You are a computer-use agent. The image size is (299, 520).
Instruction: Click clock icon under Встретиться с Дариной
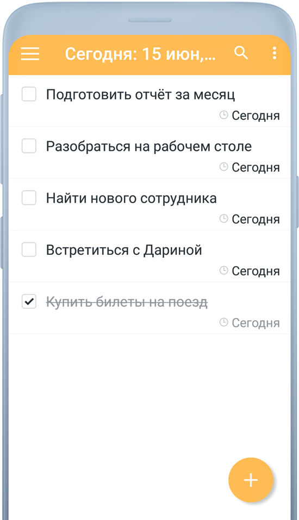coord(223,270)
